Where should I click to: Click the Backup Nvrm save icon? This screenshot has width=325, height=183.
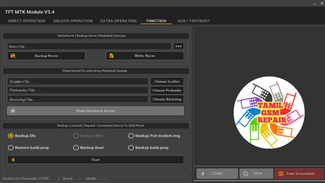pos(13,56)
